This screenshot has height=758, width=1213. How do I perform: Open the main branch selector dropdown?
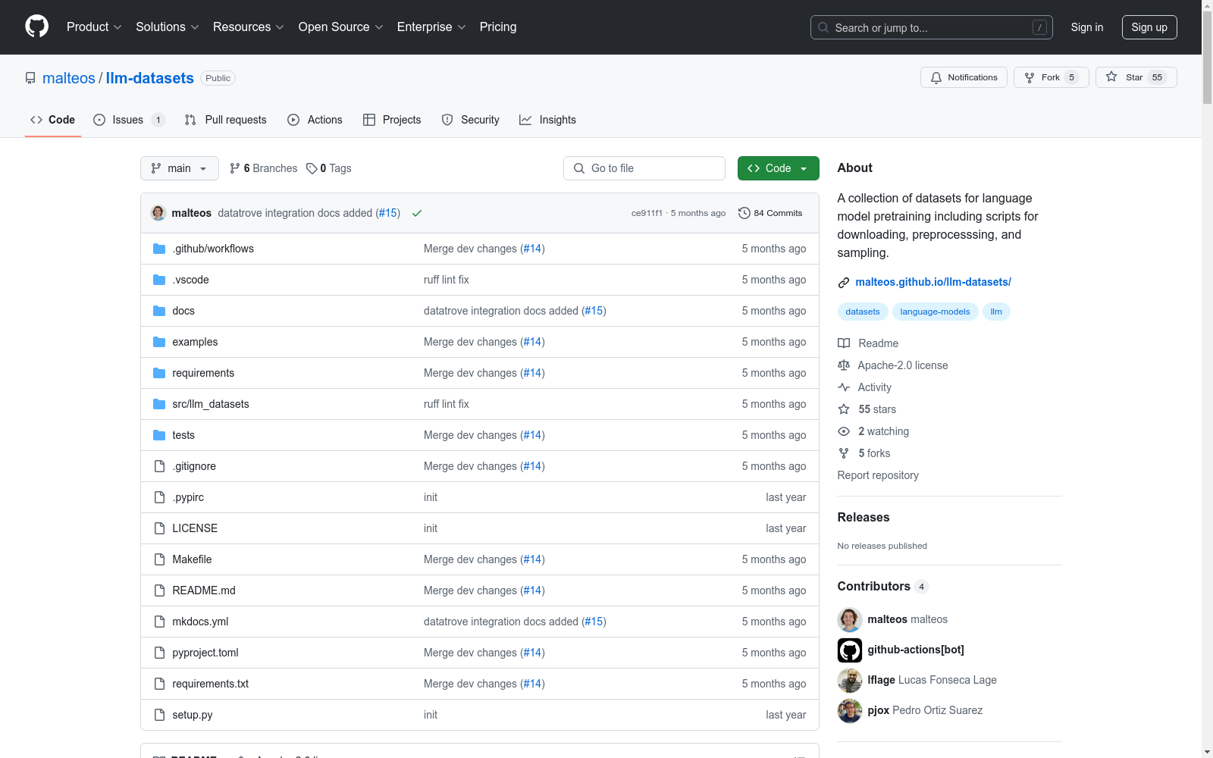[x=180, y=168]
